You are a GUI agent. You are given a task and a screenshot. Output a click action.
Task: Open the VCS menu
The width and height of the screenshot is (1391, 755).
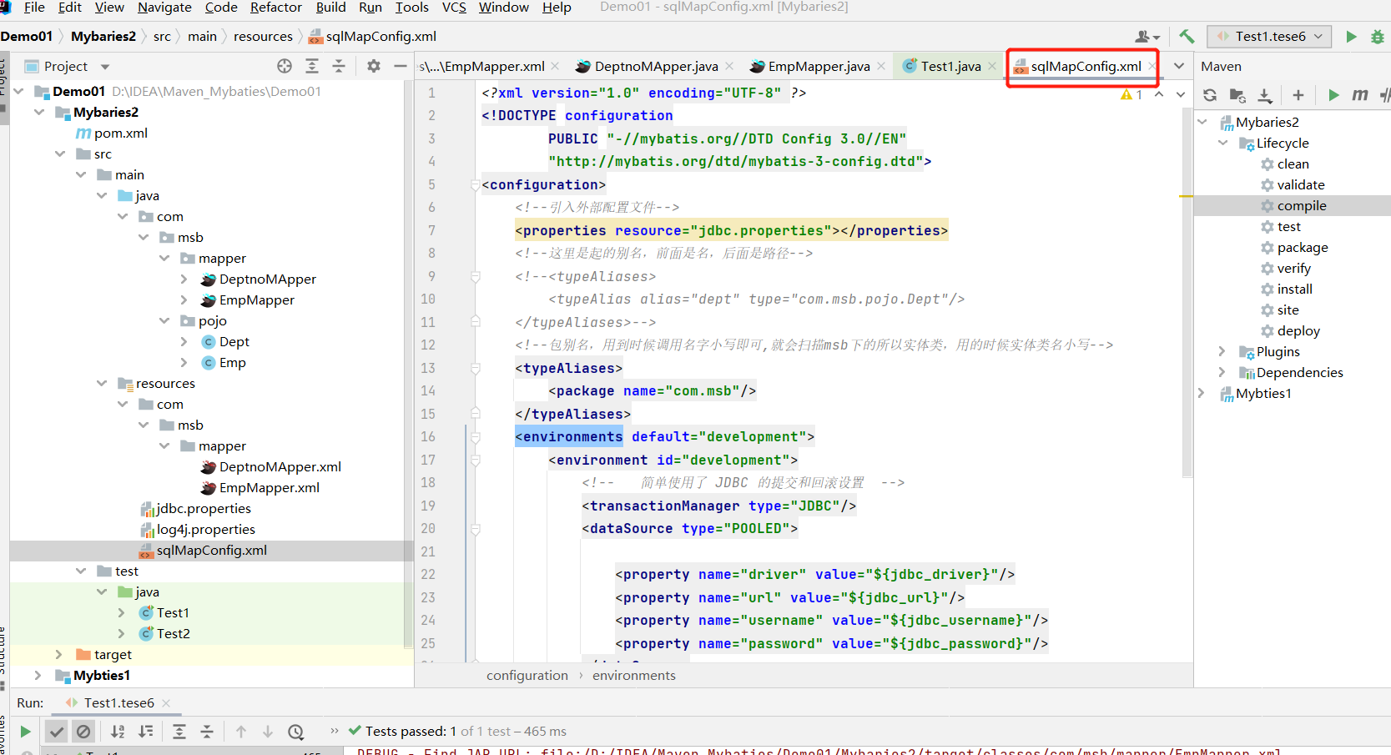(x=454, y=8)
